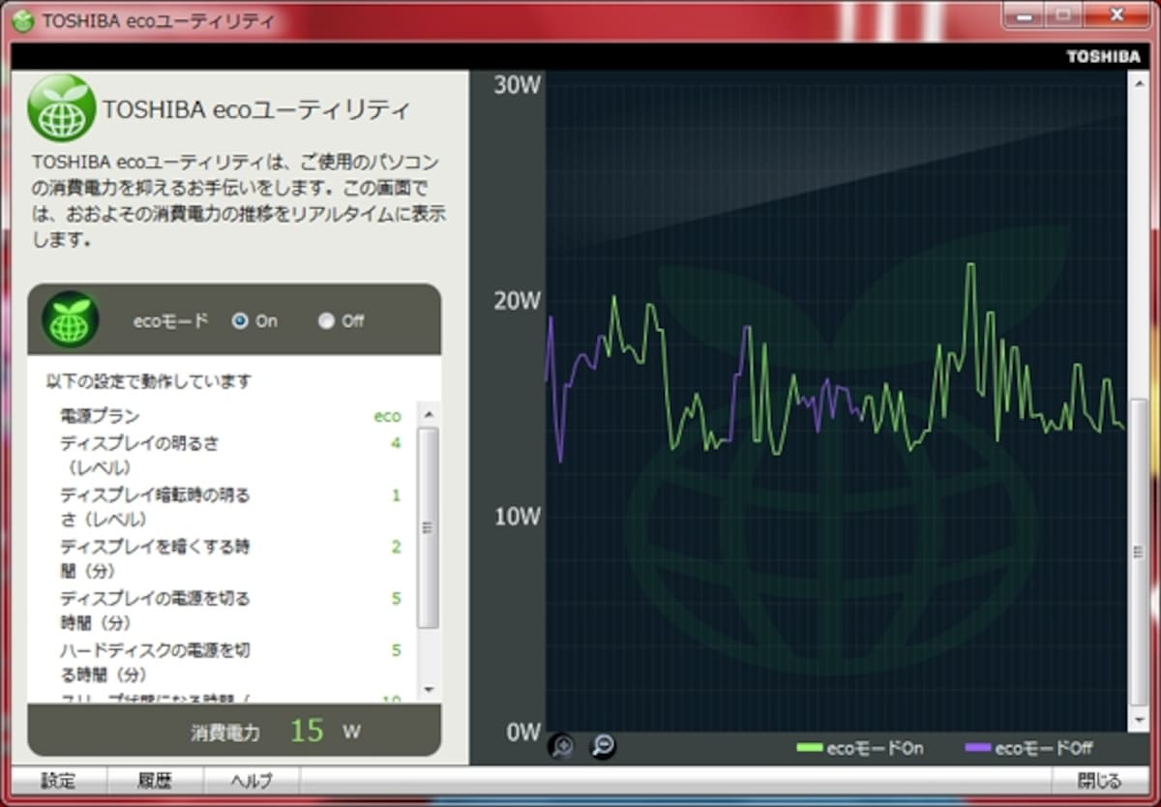
Task: Open the 設定 menu
Action: coord(58,781)
